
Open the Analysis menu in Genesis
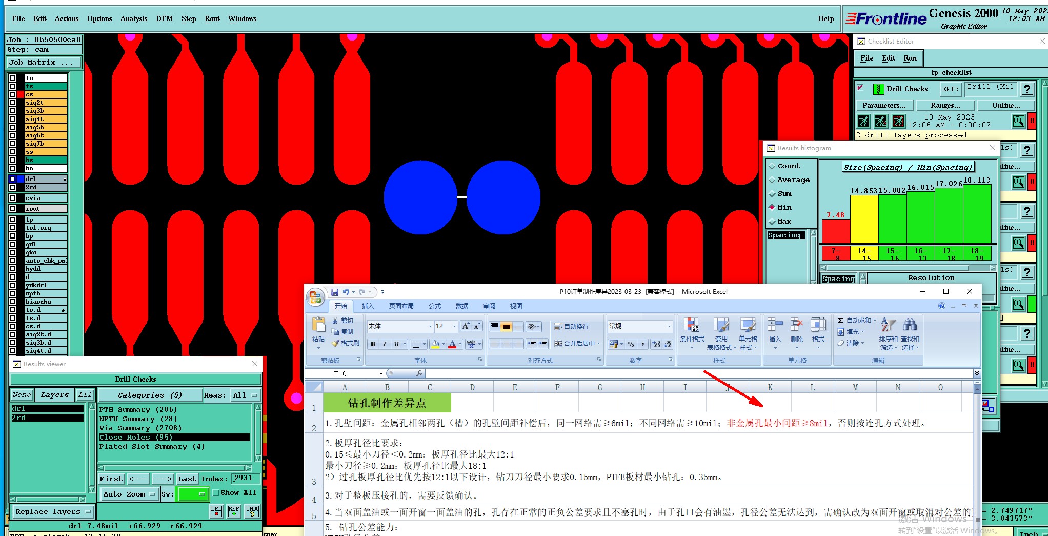(134, 19)
